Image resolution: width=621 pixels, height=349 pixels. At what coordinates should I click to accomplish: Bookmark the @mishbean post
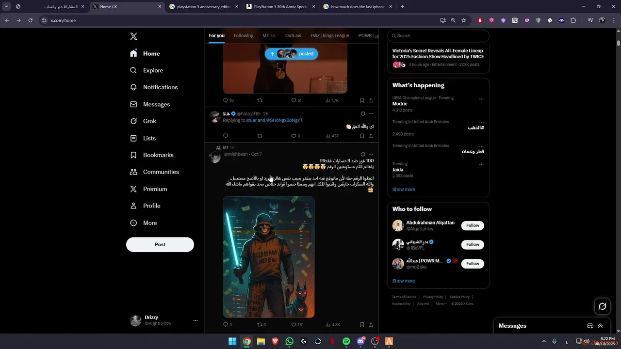(362, 325)
